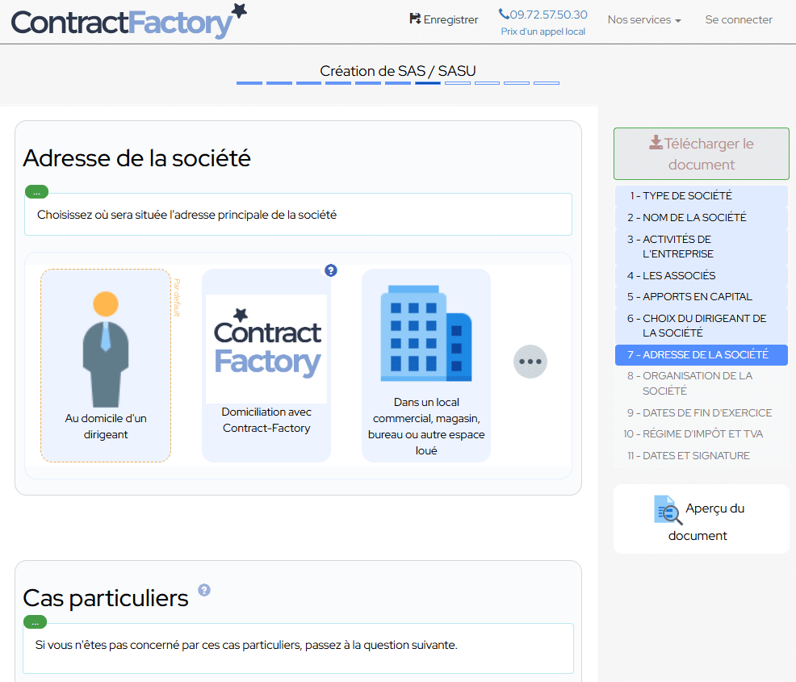This screenshot has height=682, width=796.
Task: Click the ContractFactory logo in header
Action: tap(129, 22)
